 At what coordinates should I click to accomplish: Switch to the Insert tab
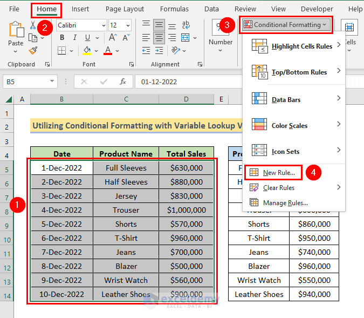pyautogui.click(x=80, y=9)
